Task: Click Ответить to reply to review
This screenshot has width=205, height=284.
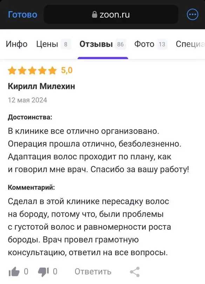Action: pos(93,272)
